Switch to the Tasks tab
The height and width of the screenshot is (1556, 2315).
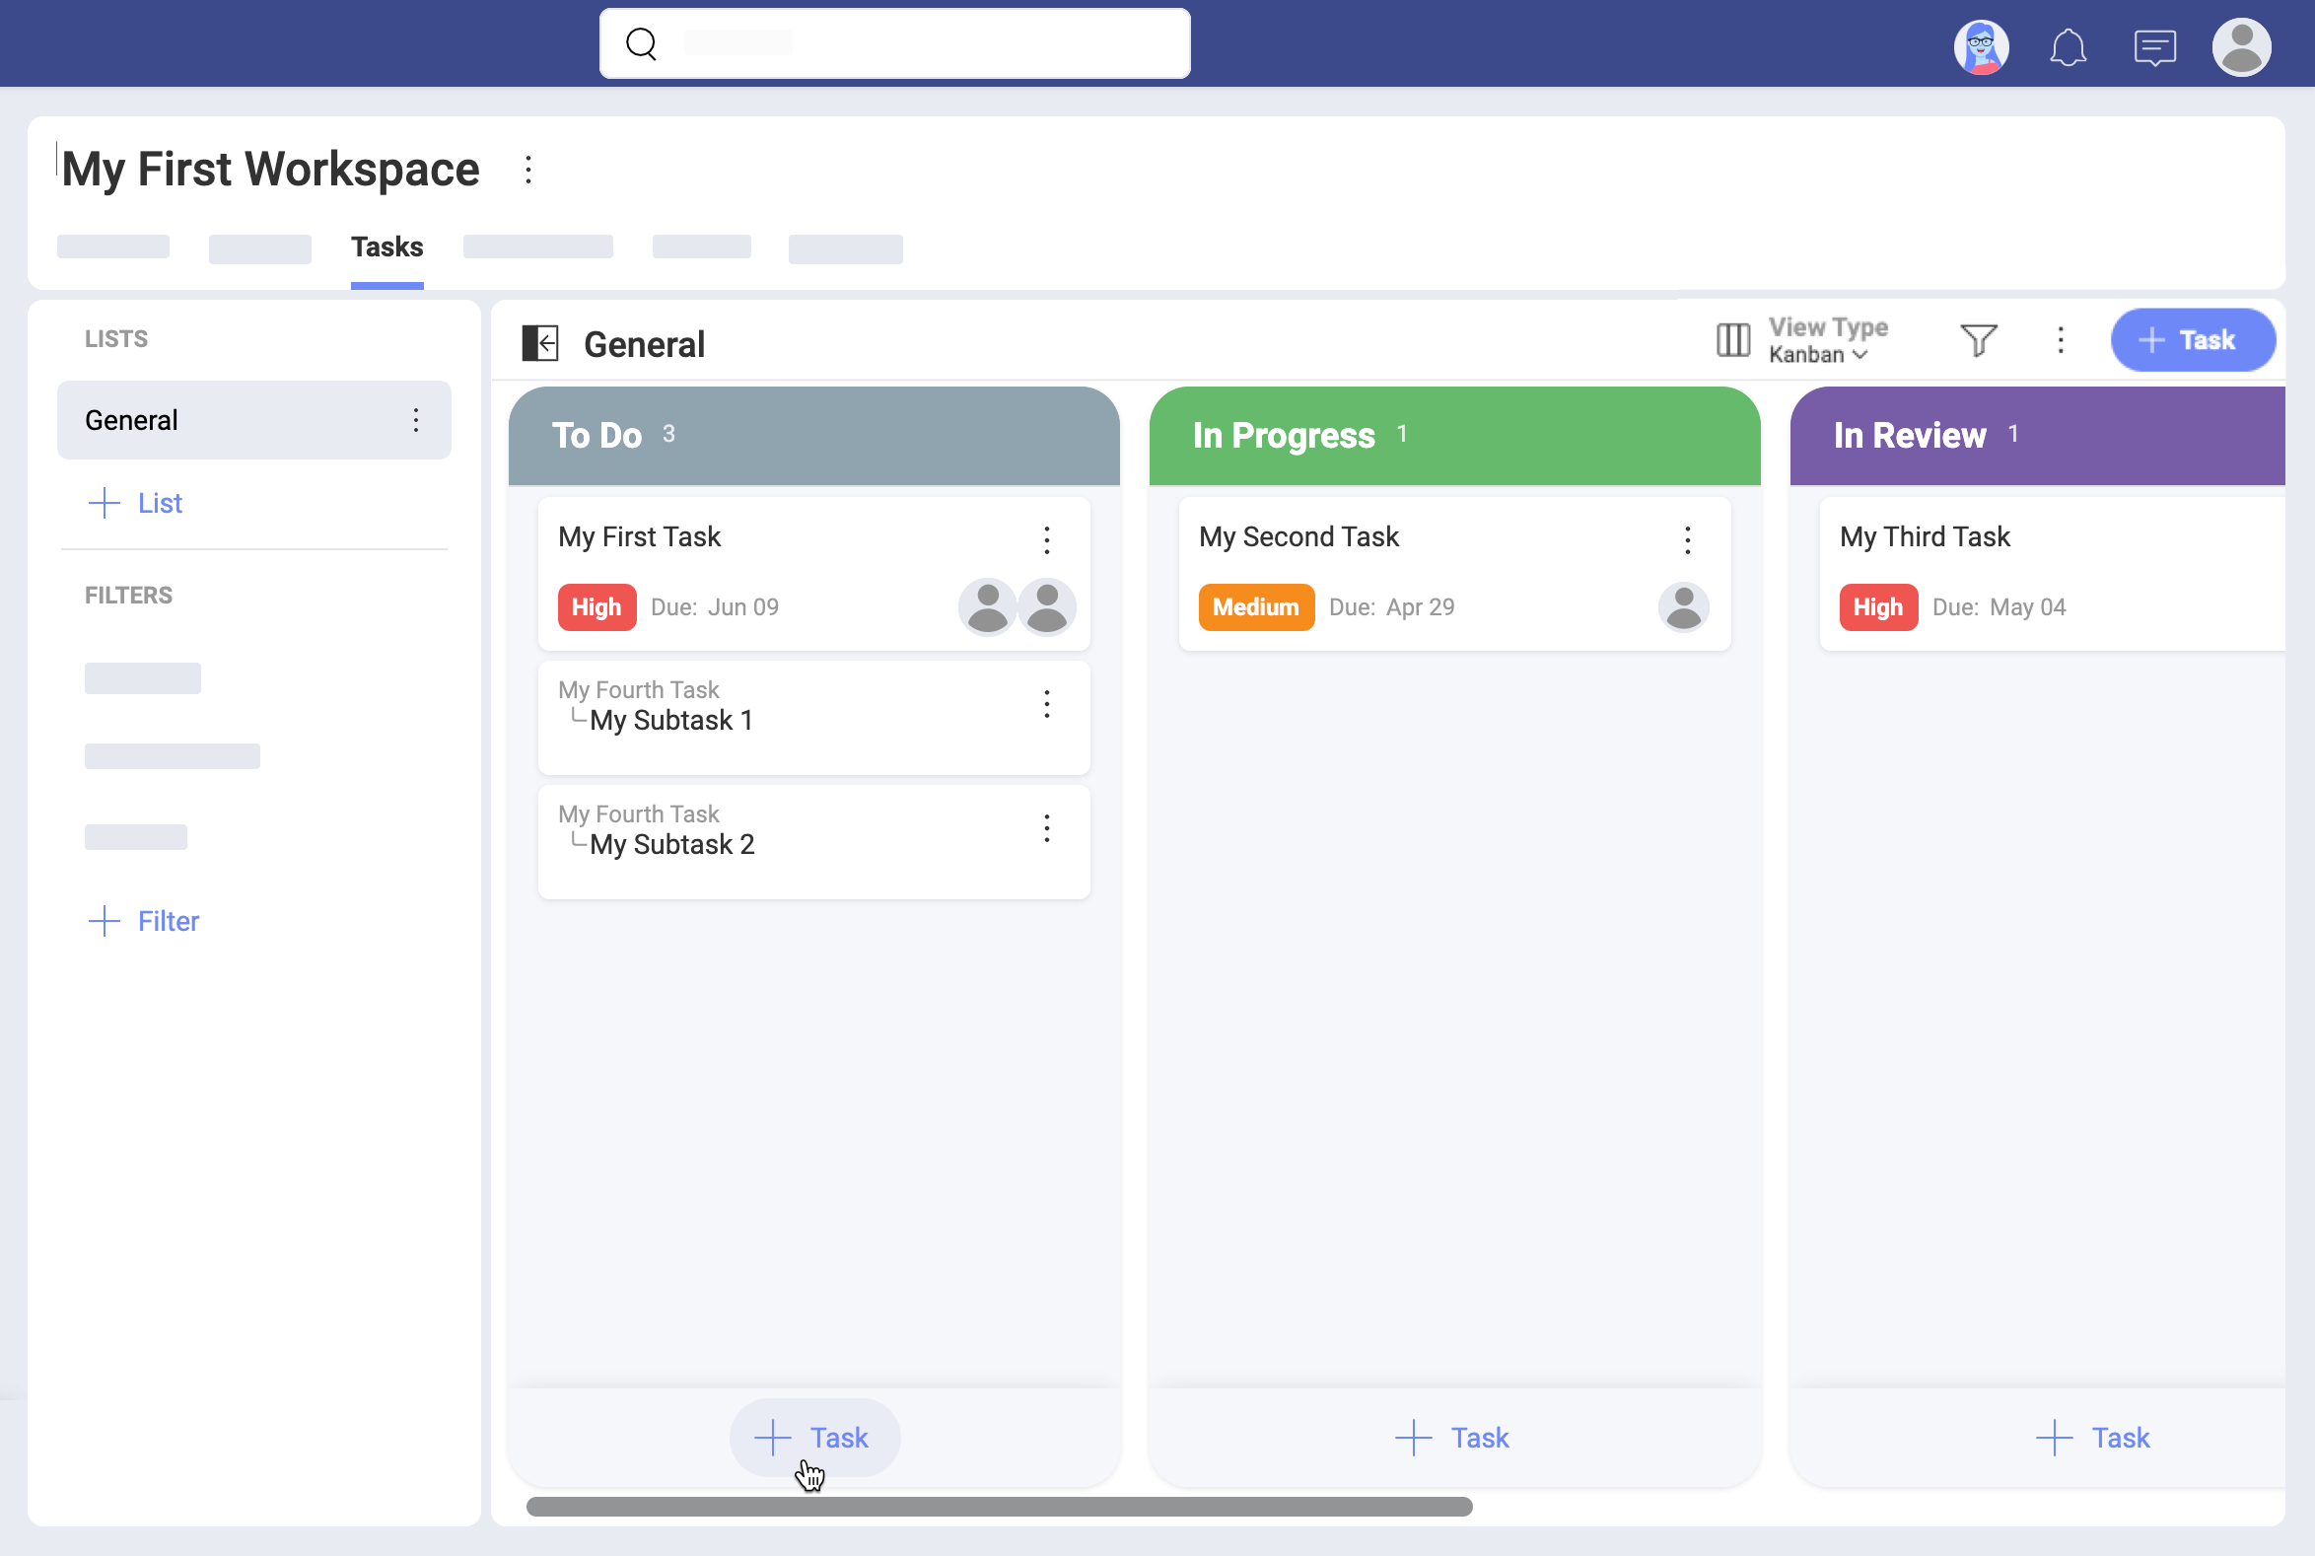point(386,247)
